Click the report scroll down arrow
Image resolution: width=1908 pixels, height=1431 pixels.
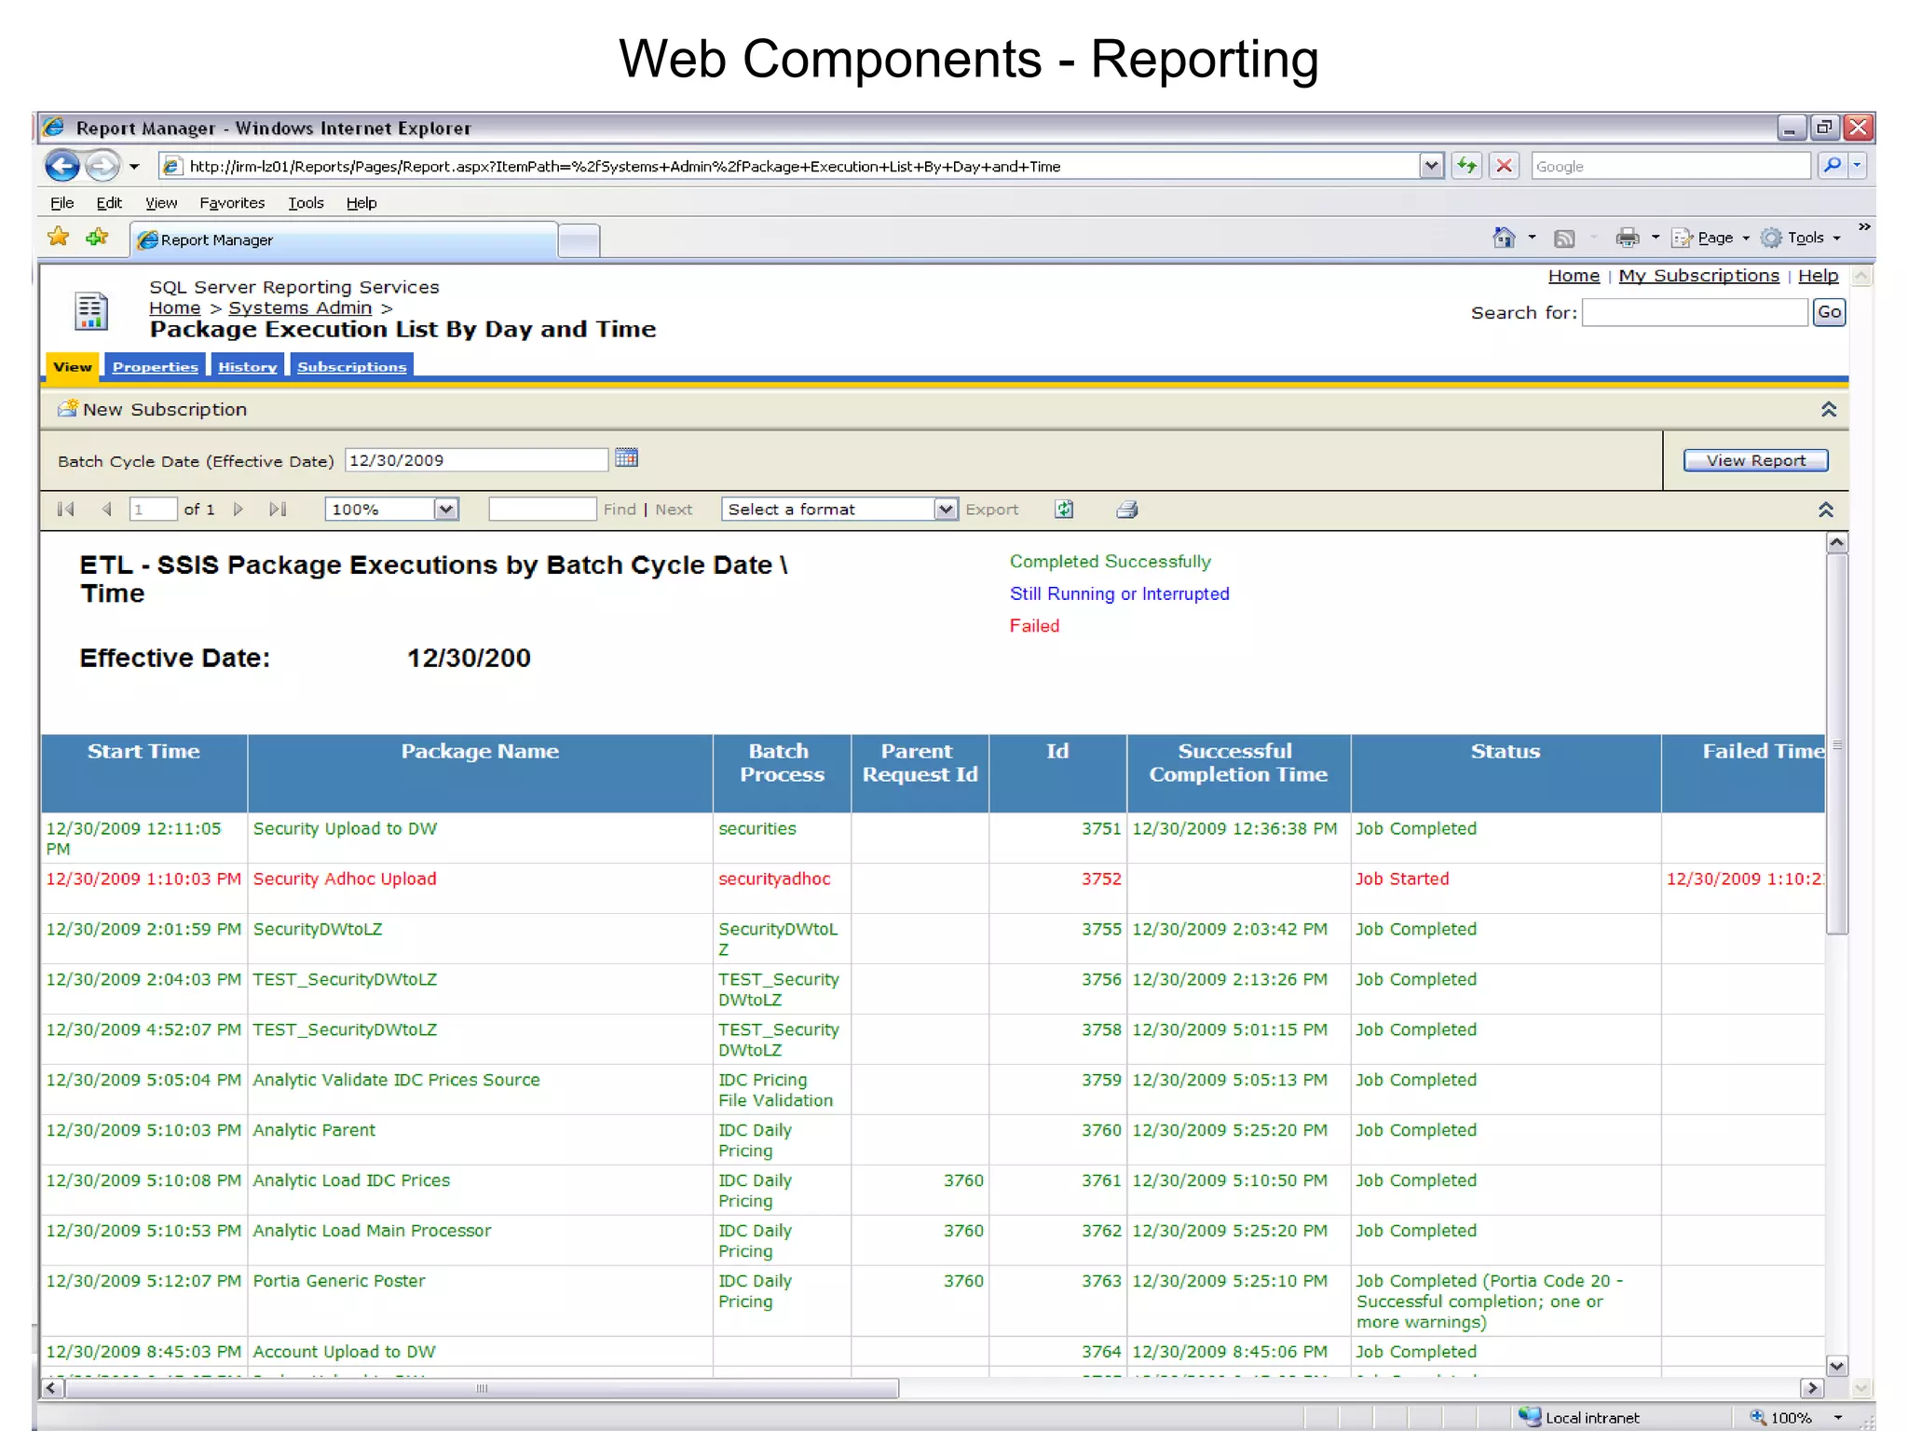click(1836, 1366)
